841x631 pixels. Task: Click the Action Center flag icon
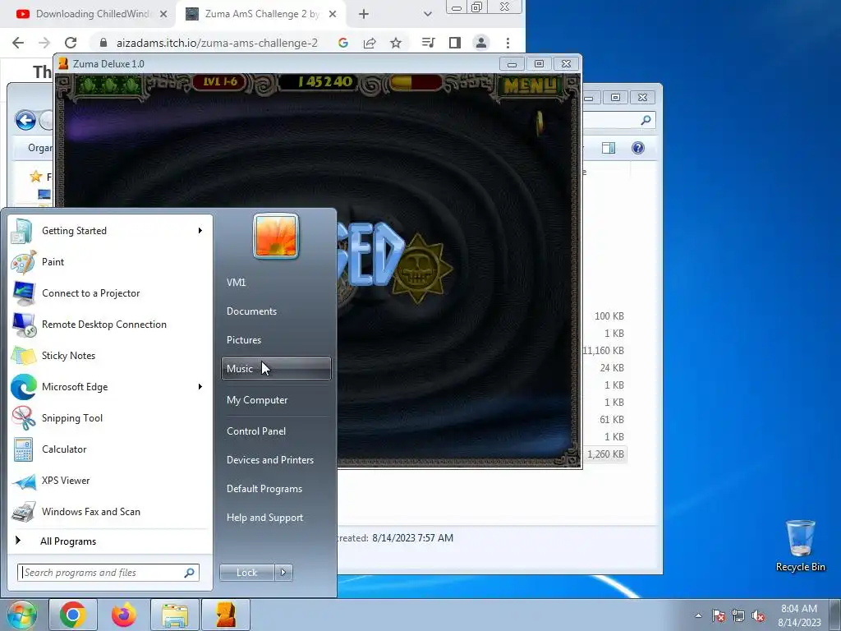point(719,615)
